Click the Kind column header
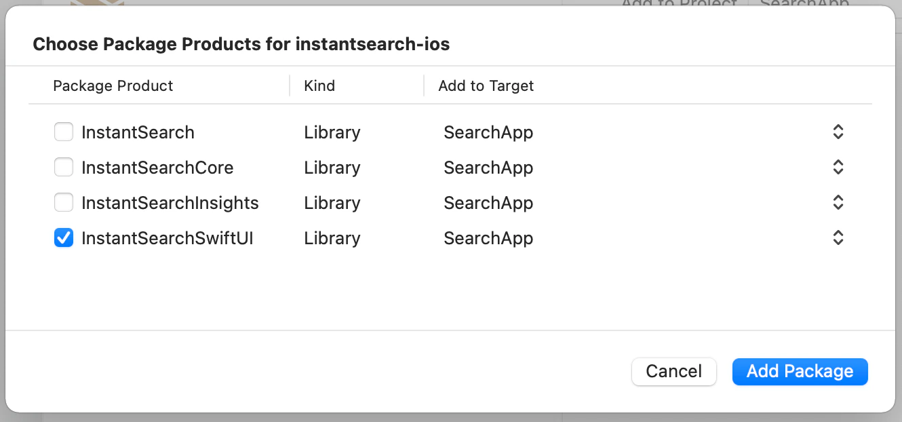Viewport: 902px width, 422px height. coord(319,85)
